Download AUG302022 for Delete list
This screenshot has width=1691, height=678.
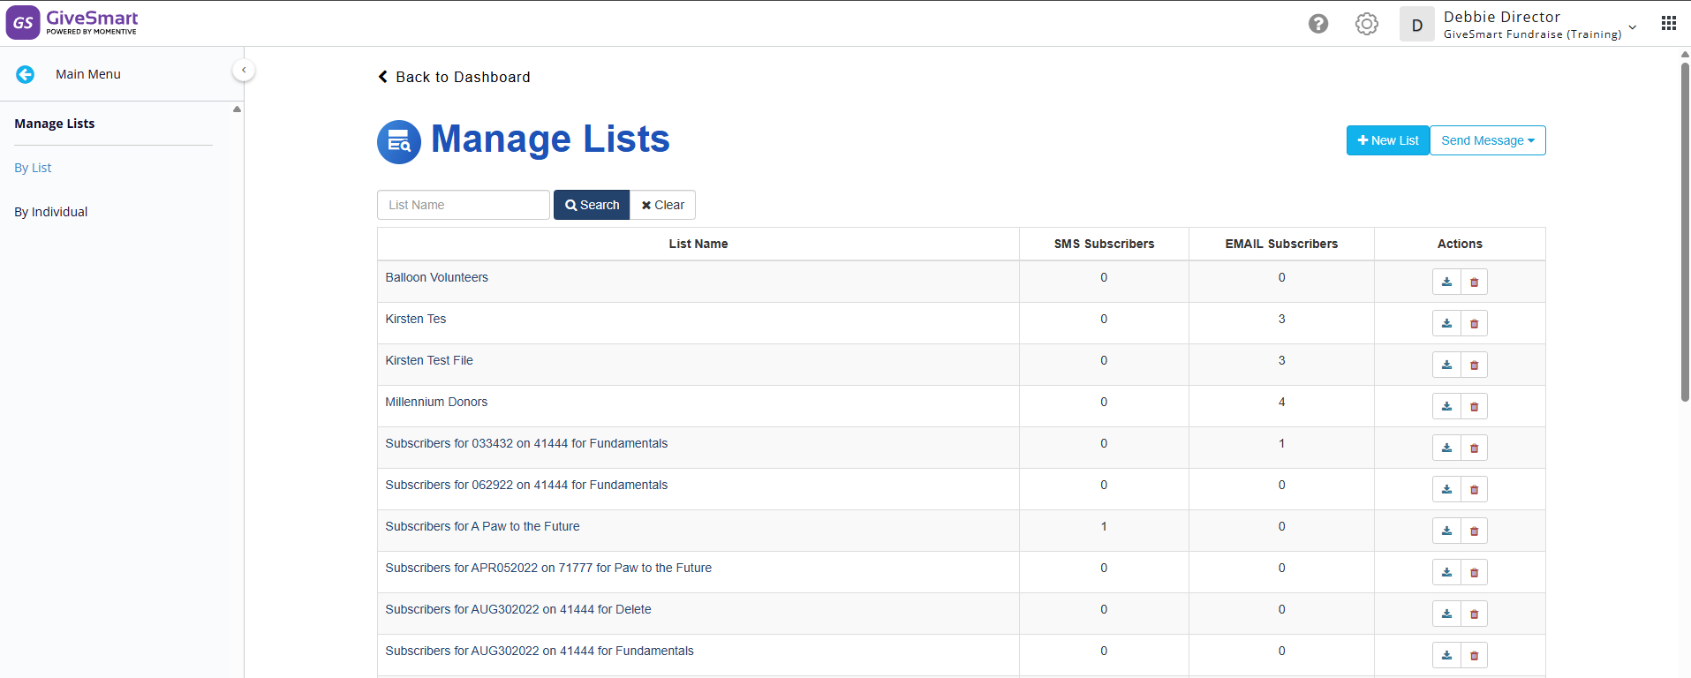tap(1446, 614)
